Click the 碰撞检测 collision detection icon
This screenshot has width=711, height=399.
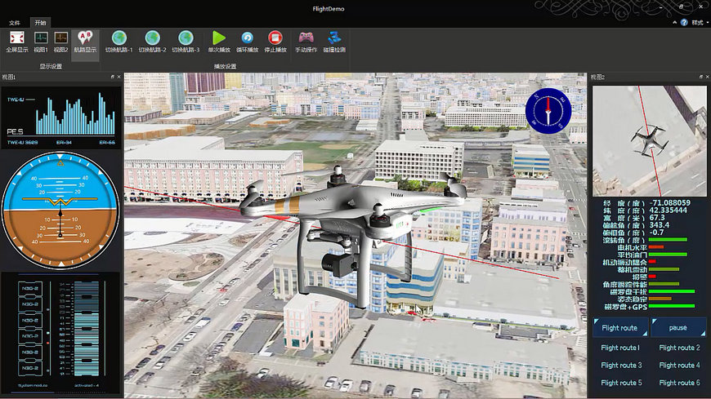coord(334,38)
